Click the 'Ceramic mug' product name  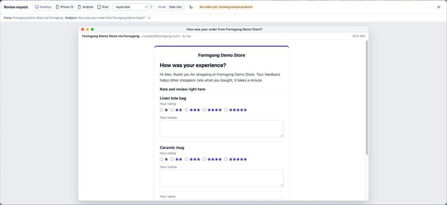coord(172,148)
